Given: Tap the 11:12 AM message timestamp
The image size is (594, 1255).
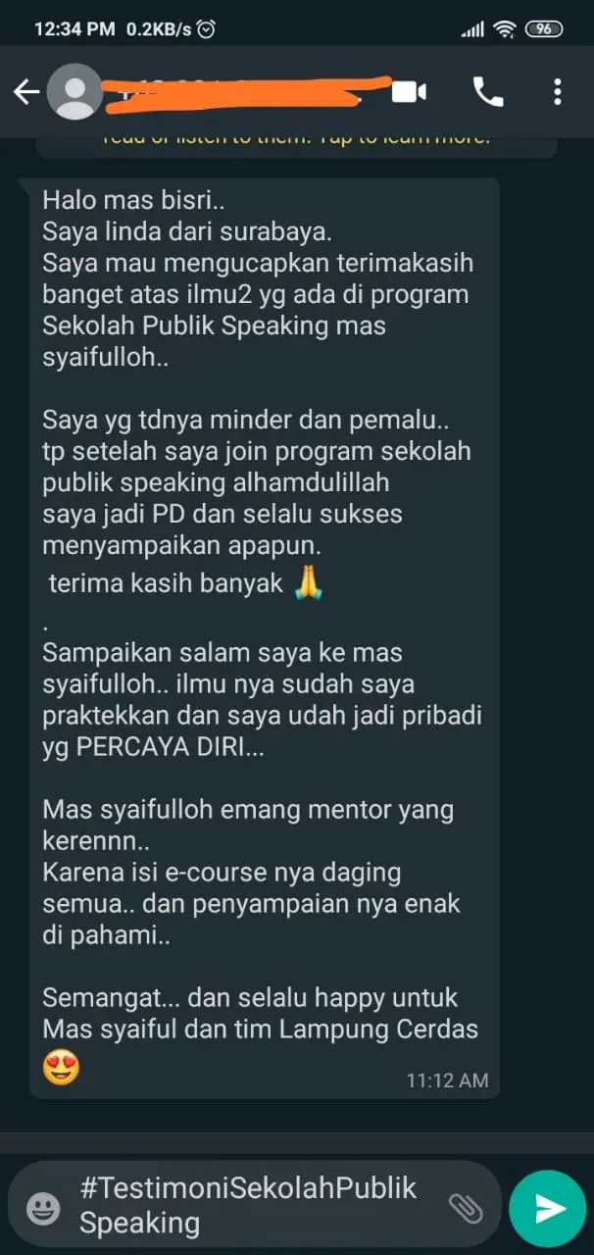Looking at the screenshot, I should coord(447,1080).
